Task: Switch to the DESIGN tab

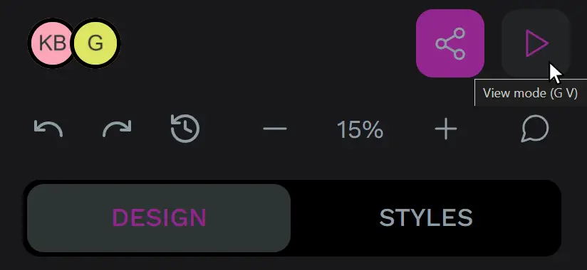Action: [x=159, y=217]
